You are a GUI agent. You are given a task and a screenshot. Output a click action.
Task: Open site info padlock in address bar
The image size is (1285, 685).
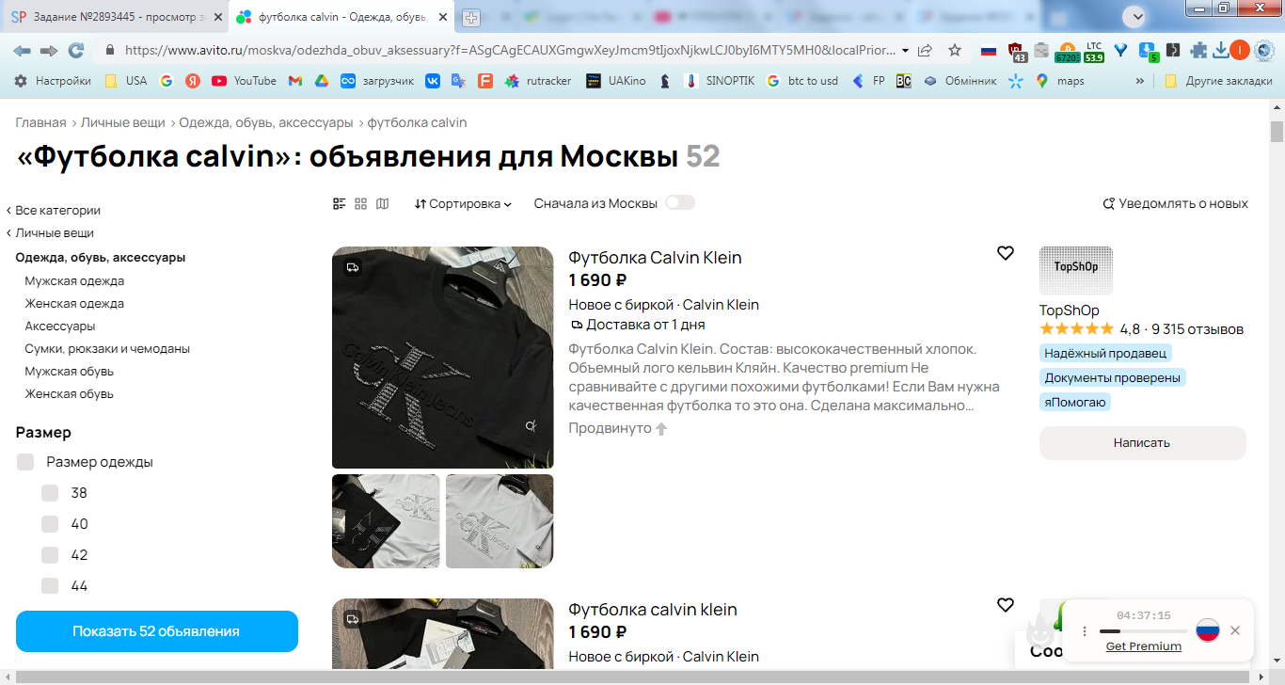[110, 50]
